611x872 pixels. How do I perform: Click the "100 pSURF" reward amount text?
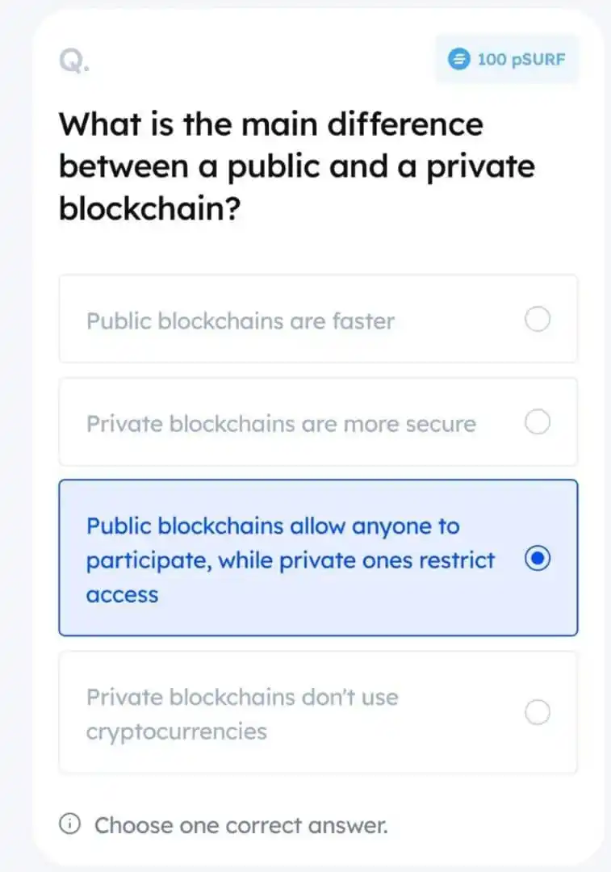(521, 59)
